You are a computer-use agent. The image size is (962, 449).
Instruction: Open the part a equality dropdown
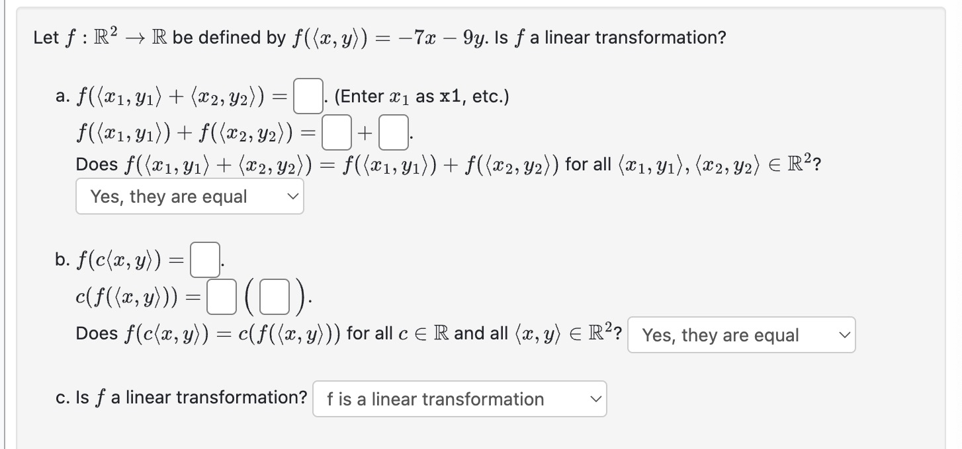pyautogui.click(x=189, y=196)
